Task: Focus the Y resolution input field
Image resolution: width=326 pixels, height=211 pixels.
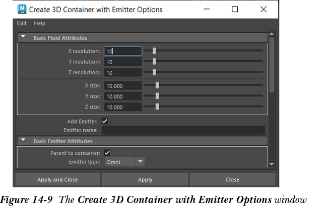Action: 123,62
